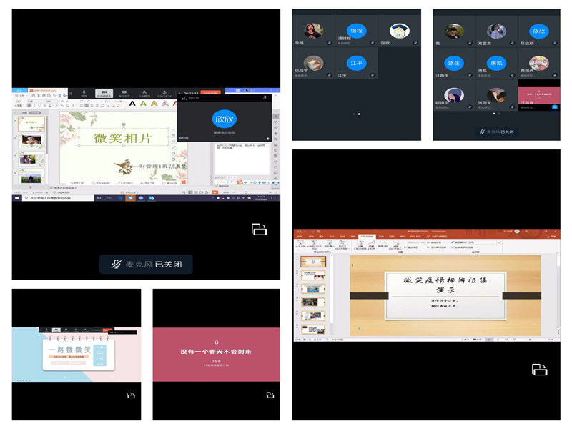Click the muted-microphone icon on 李晴's tile
This screenshot has height=429, width=572.
click(x=327, y=44)
